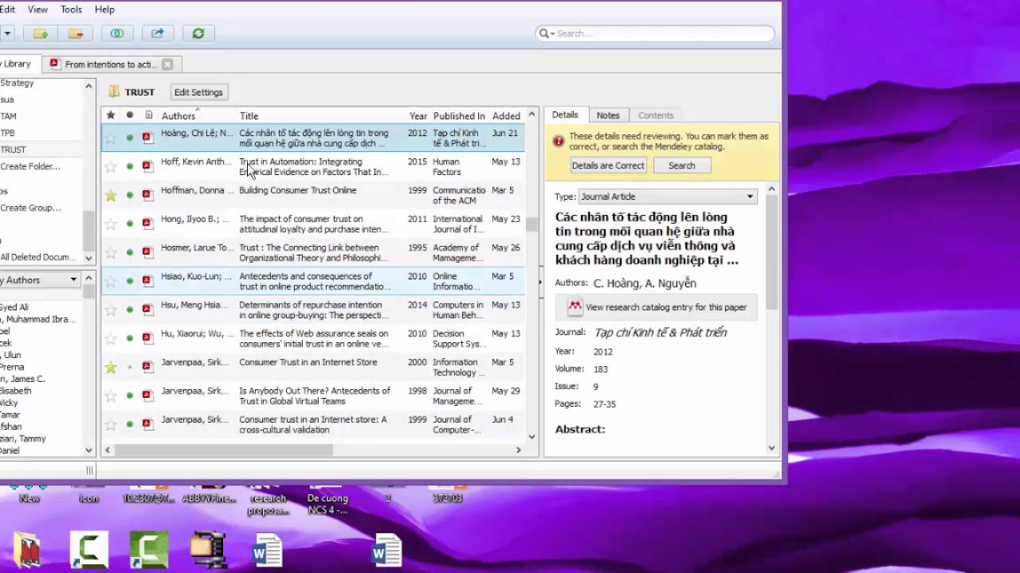Toggle favorite star for the Hong, Ilyoo row
1020x573 pixels.
(x=111, y=224)
